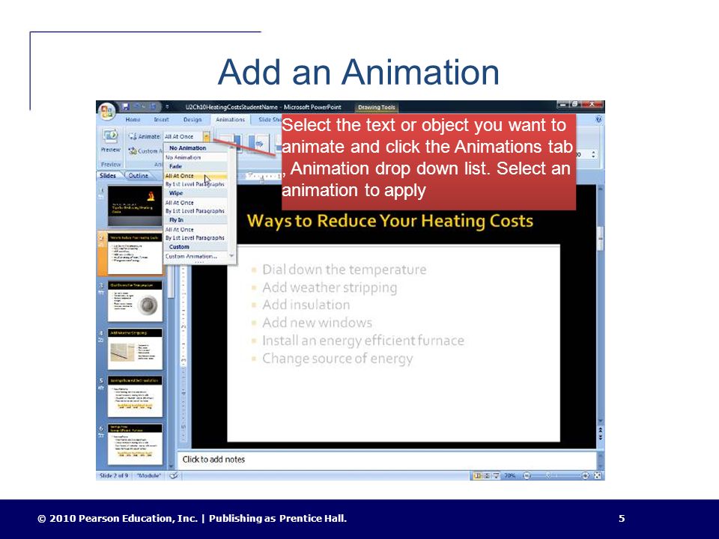Screen dimensions: 719x539
Task: Click Fit slide to window icon
Action: tap(598, 476)
